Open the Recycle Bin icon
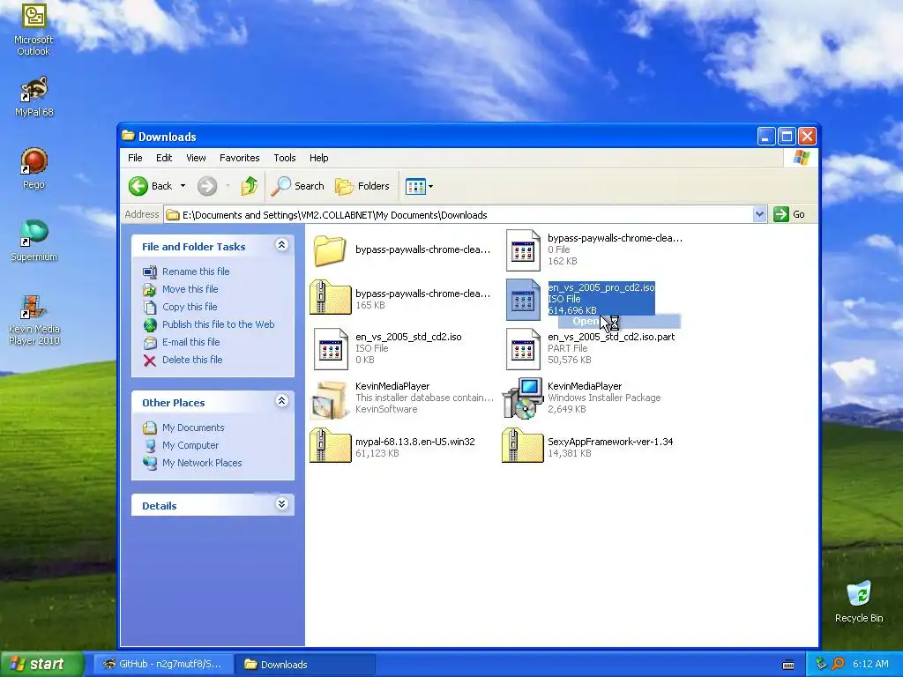Screen dimensions: 903x677 click(859, 601)
